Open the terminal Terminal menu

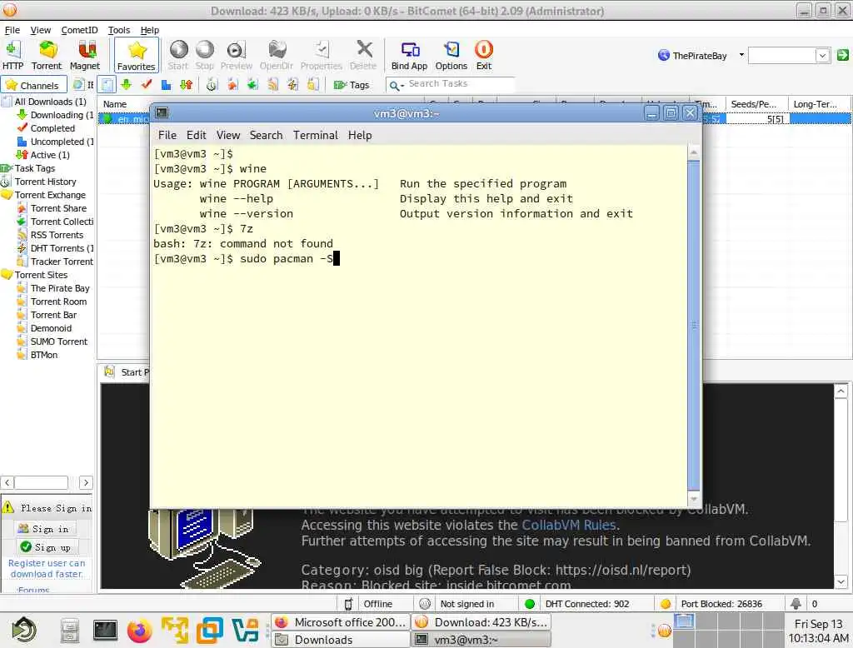(316, 135)
